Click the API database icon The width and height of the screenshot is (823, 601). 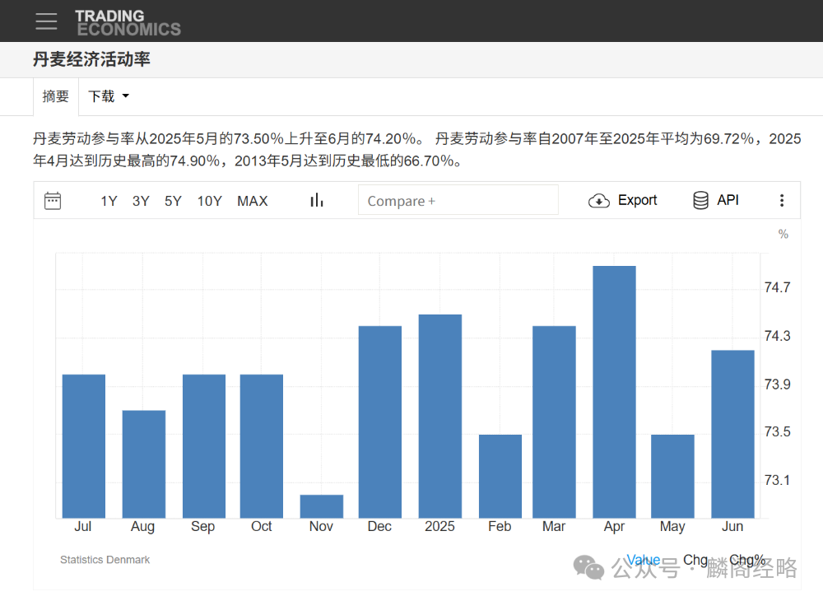pyautogui.click(x=700, y=200)
